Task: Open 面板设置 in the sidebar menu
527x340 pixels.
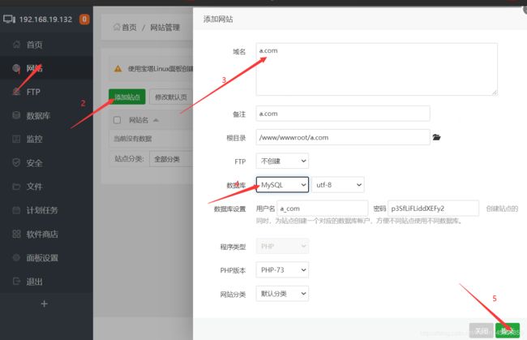Action: 42,258
